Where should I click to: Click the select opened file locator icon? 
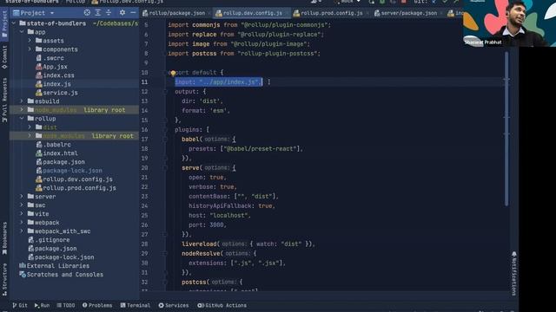point(87,13)
